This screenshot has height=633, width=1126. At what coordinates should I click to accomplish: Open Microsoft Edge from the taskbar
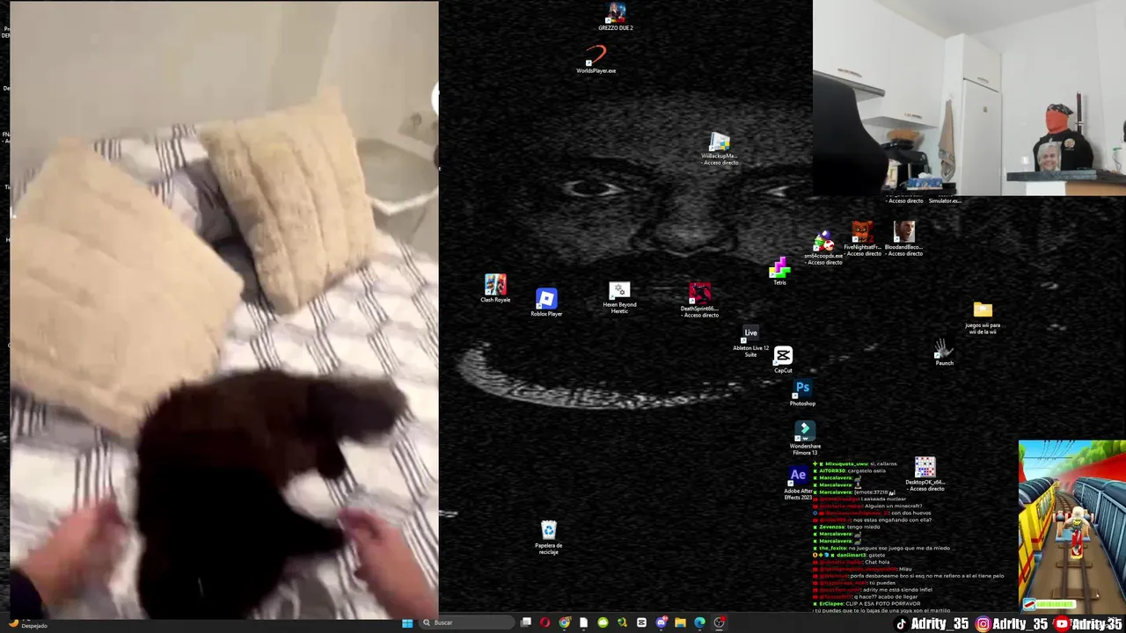click(699, 622)
